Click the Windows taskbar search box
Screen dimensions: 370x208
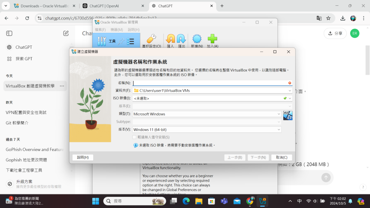[x=134, y=201]
